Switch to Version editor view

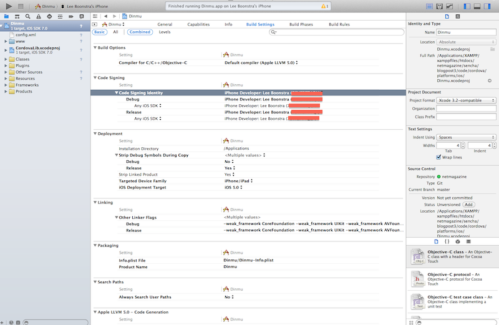tap(450, 6)
